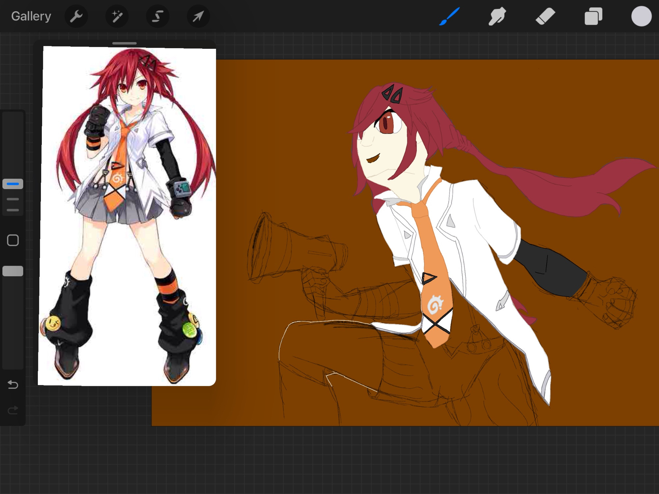This screenshot has width=659, height=494.
Task: Select the Smudge tool
Action: tap(497, 16)
